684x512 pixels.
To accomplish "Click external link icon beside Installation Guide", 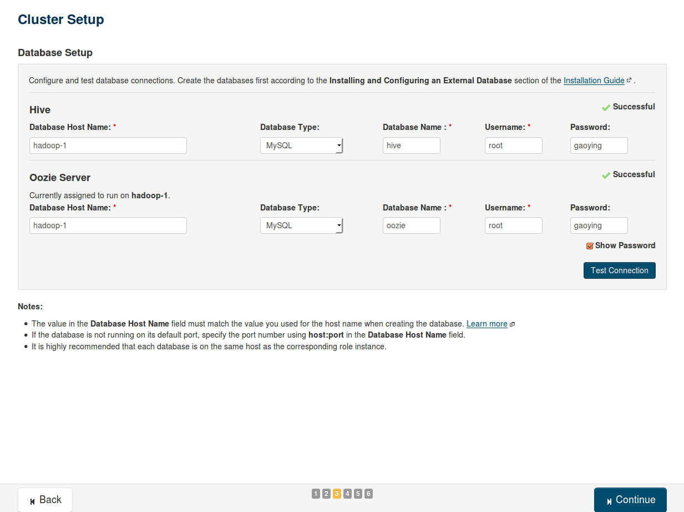I will pyautogui.click(x=629, y=81).
